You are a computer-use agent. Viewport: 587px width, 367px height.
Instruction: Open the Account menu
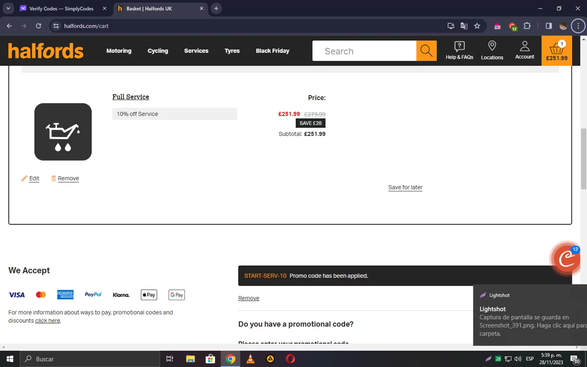coord(524,51)
